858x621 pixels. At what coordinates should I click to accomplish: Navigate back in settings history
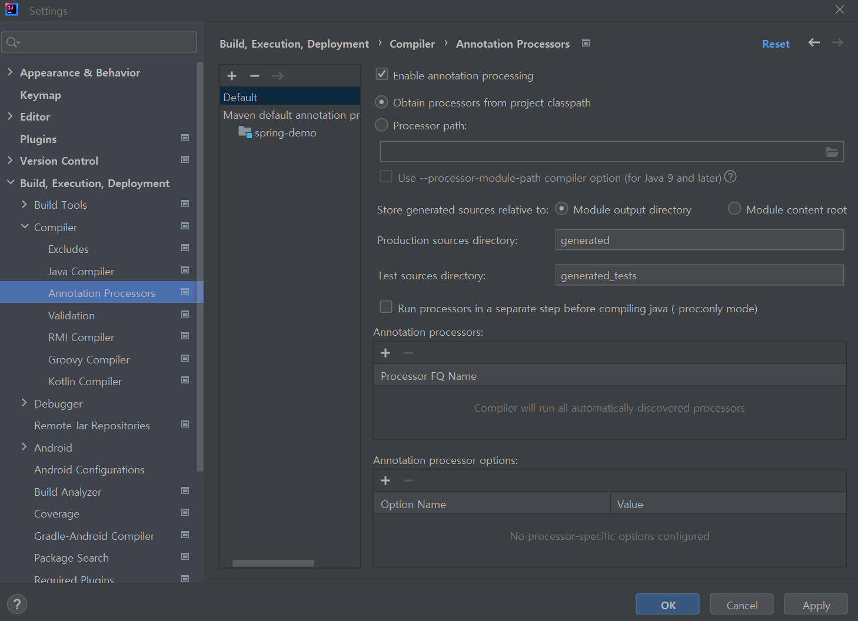pyautogui.click(x=814, y=42)
